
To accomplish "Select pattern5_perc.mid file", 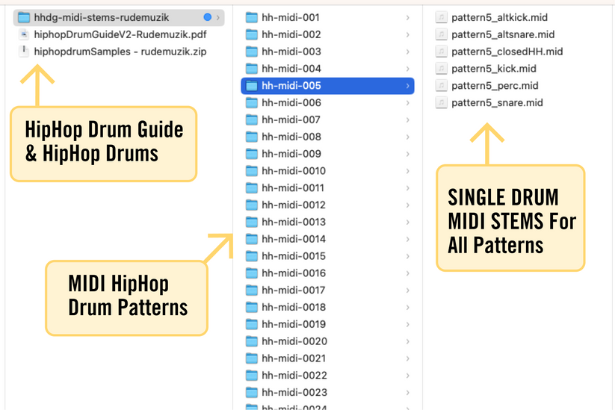I will (x=495, y=86).
